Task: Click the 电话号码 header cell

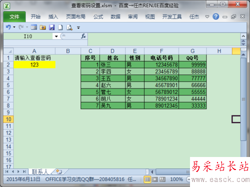Action: click(x=161, y=58)
